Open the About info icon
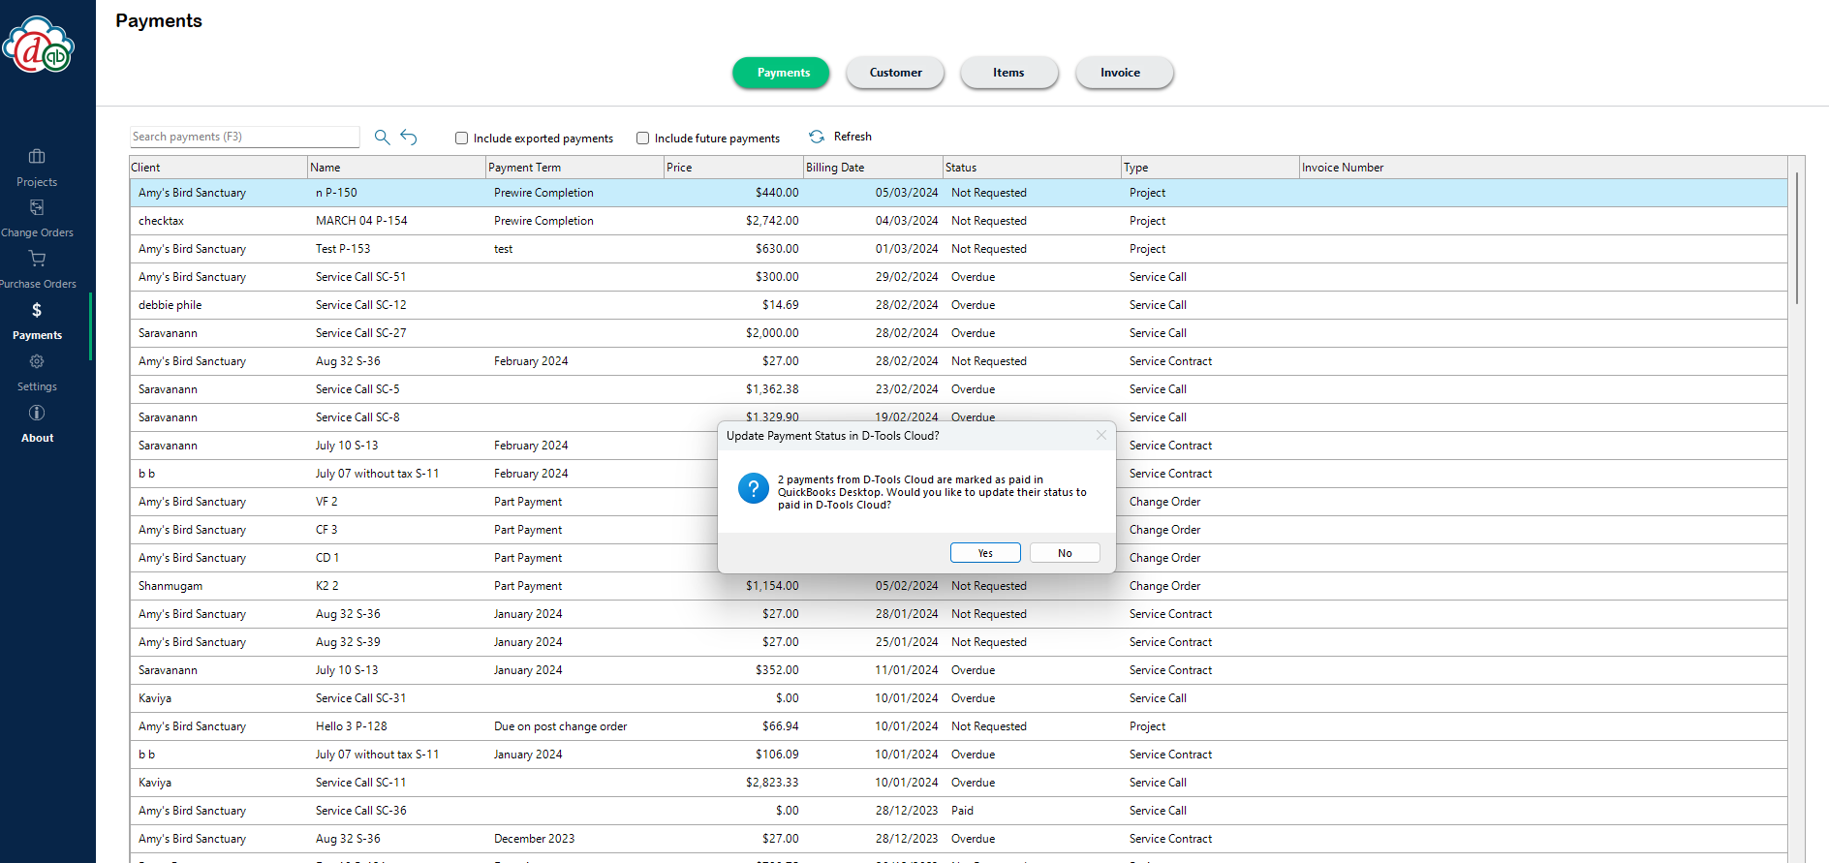 (37, 413)
